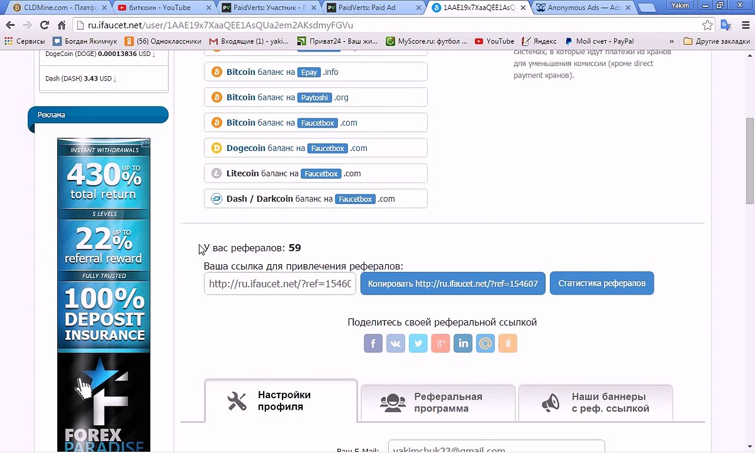Open Сервисы apps bookmark
Image resolution: width=755 pixels, height=453 pixels.
point(25,41)
